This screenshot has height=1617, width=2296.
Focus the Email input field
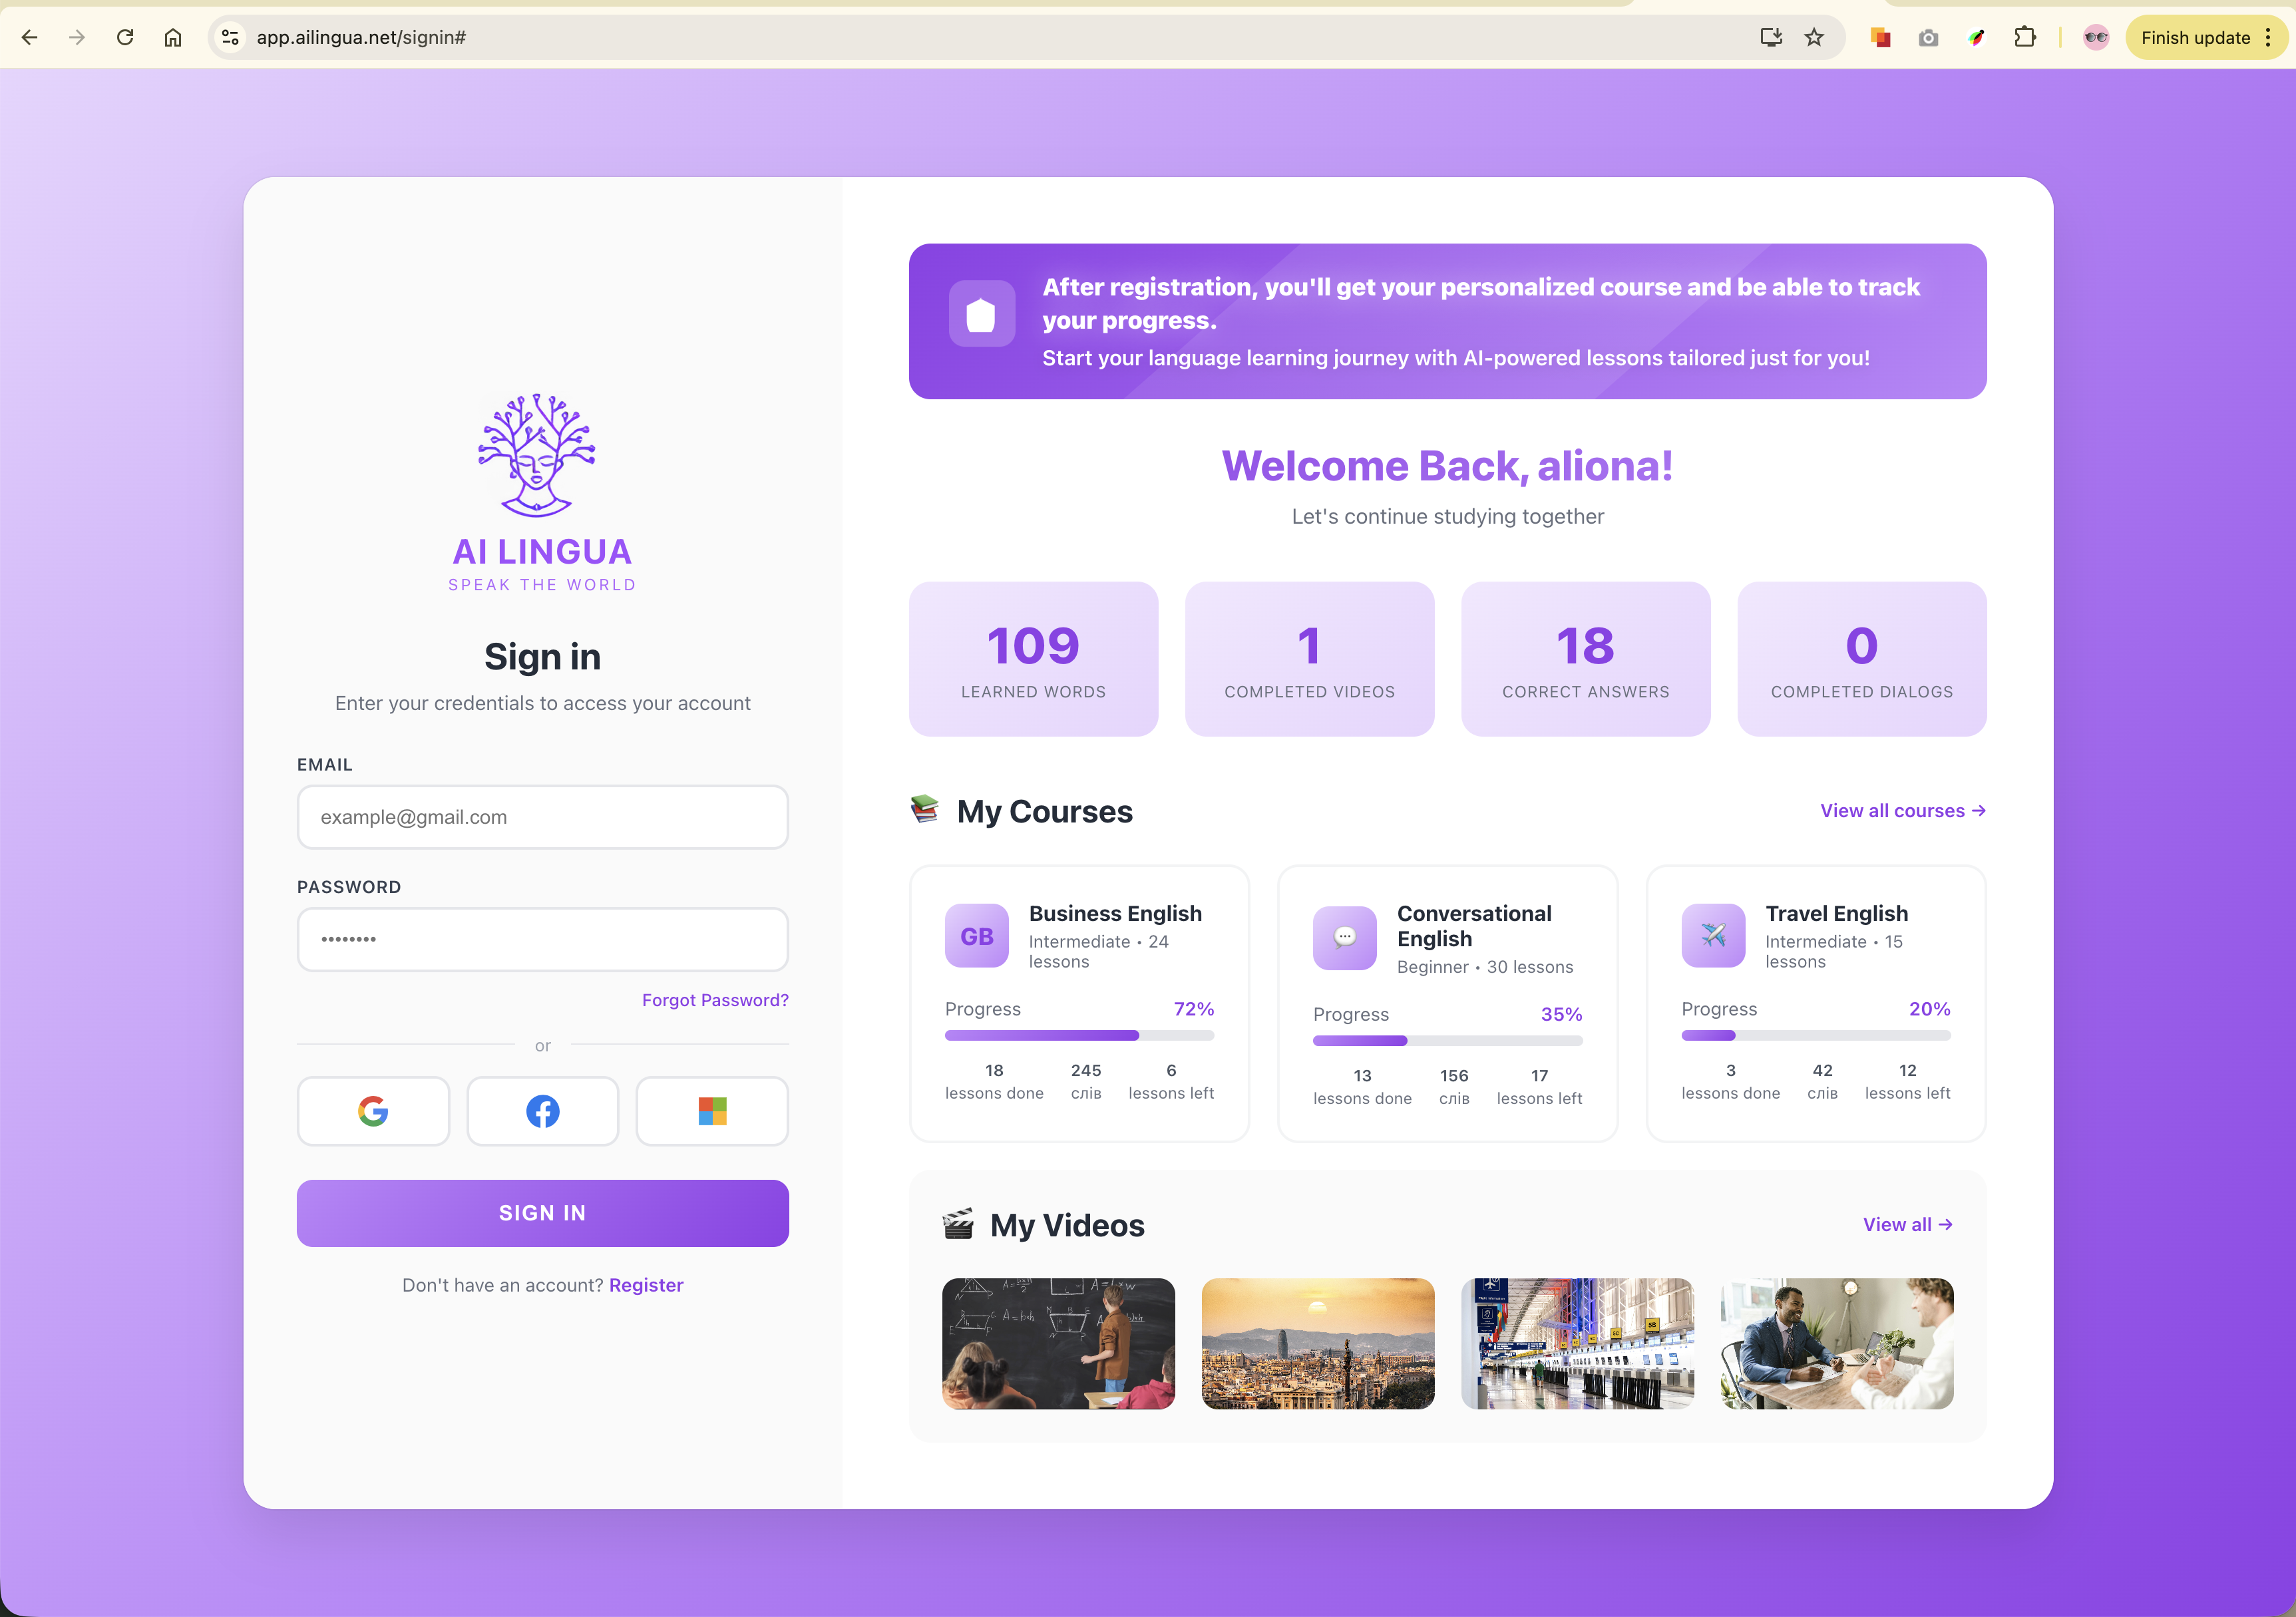point(542,817)
